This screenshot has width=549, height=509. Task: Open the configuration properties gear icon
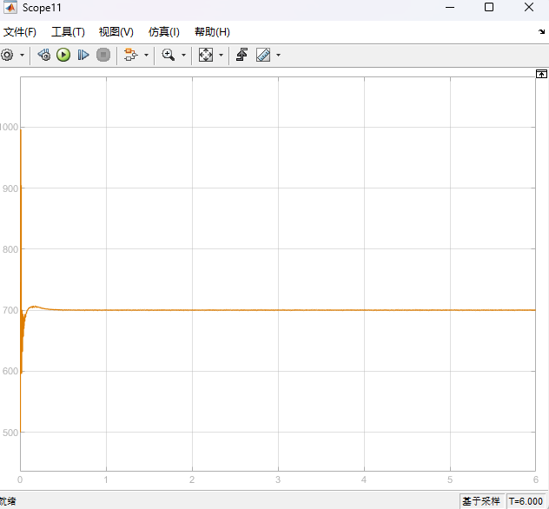click(7, 55)
